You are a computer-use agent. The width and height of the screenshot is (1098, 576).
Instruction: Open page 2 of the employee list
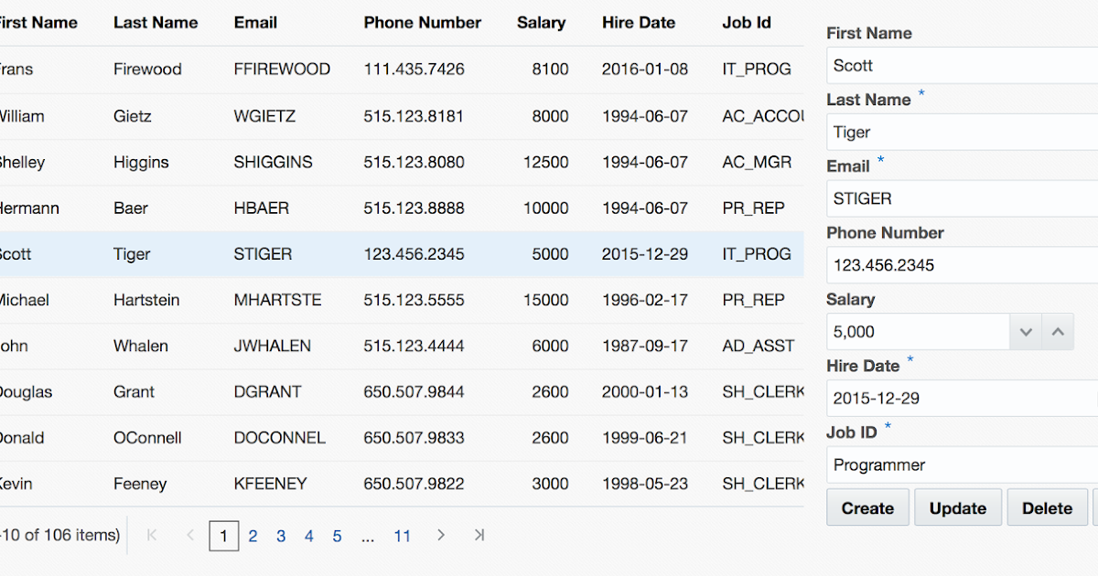click(253, 536)
